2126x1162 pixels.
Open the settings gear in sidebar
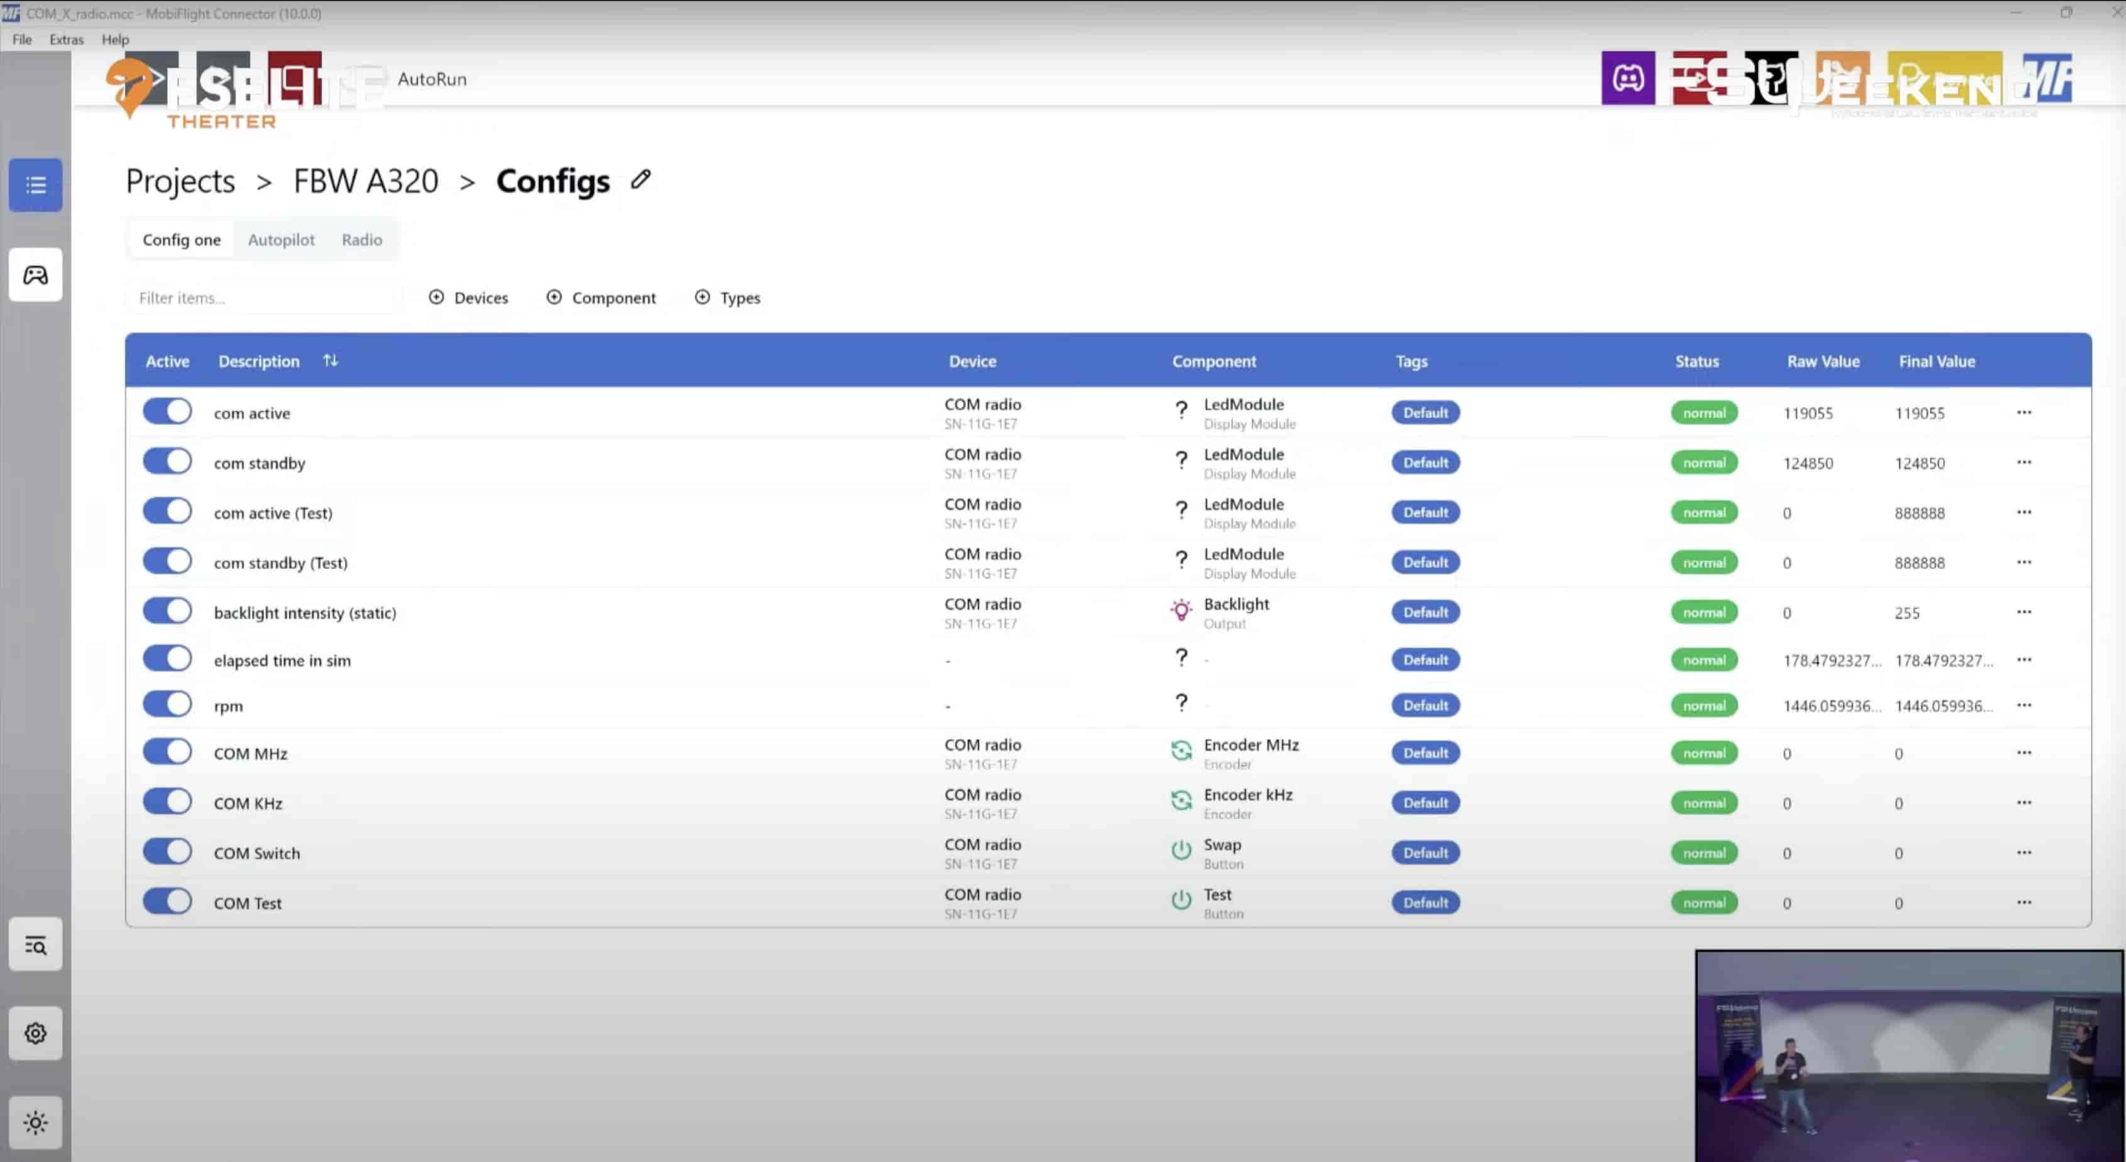(x=35, y=1033)
